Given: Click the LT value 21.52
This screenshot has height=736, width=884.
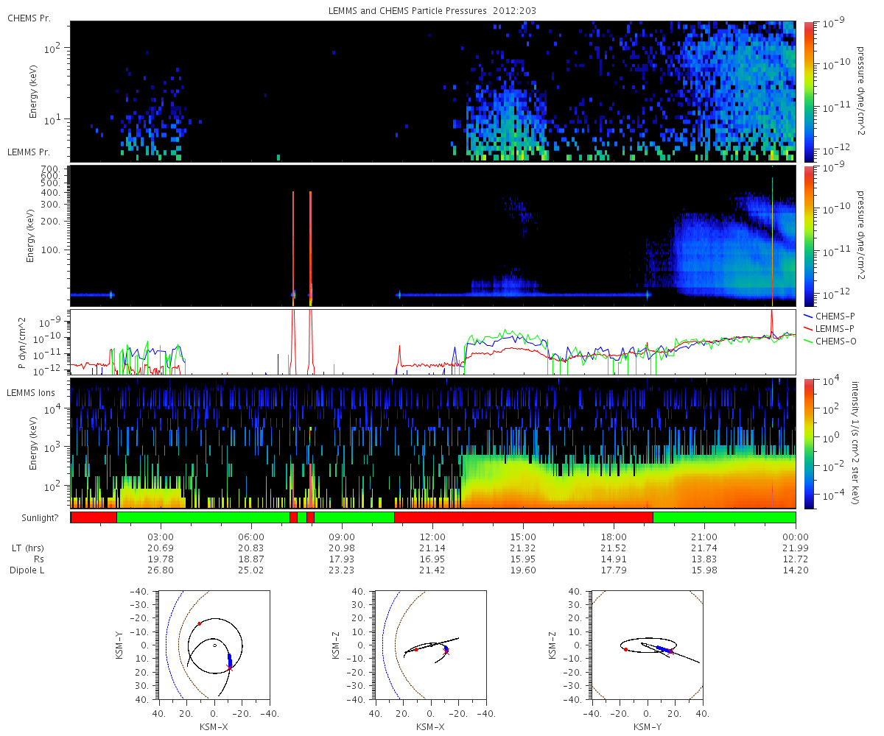Looking at the screenshot, I should [x=614, y=548].
